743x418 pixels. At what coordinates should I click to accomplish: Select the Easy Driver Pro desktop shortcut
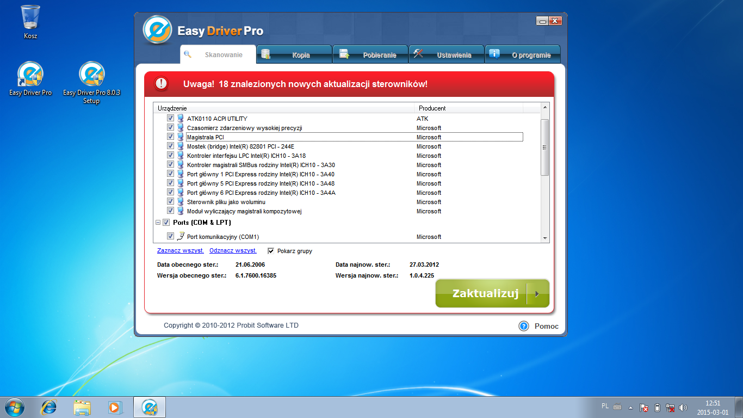click(x=30, y=79)
